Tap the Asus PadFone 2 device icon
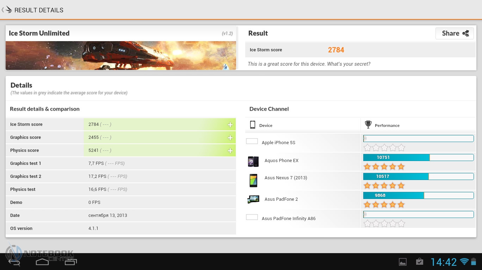The image size is (482, 270). [253, 199]
